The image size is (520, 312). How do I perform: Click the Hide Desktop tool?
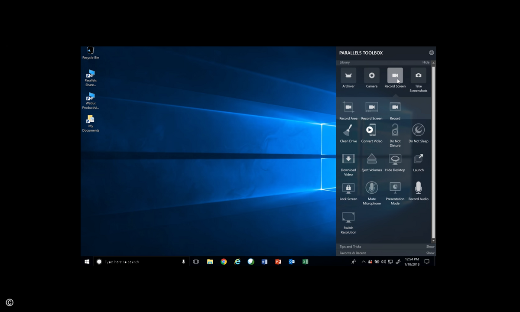[395, 162]
